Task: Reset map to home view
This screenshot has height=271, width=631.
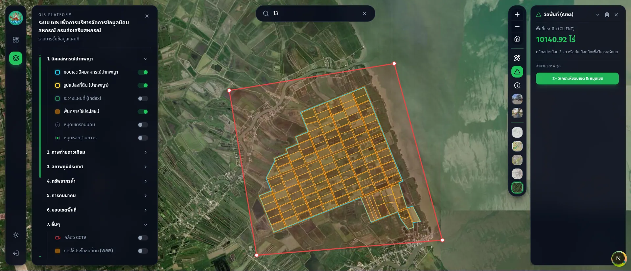Action: point(517,39)
